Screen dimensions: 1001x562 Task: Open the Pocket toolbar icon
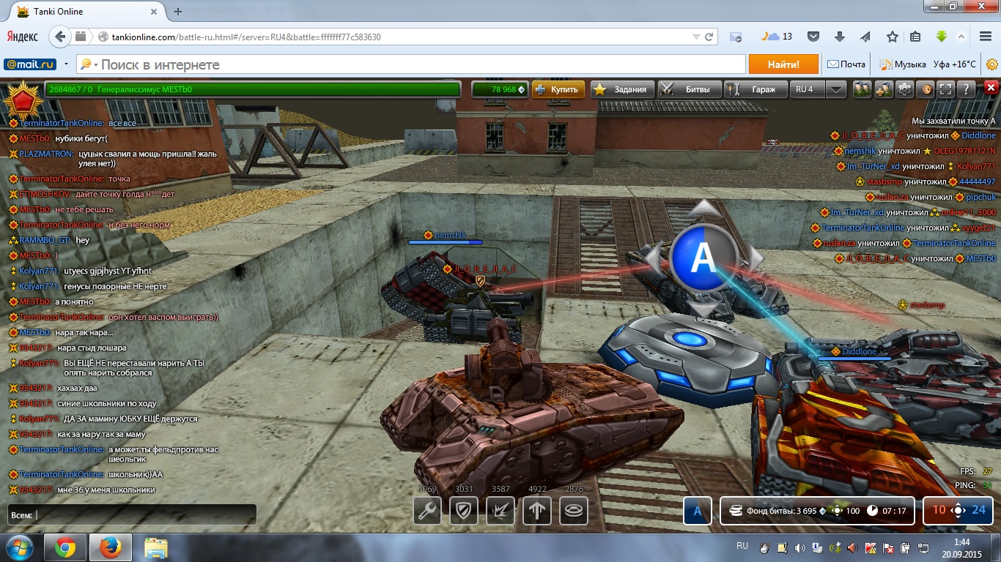(813, 37)
